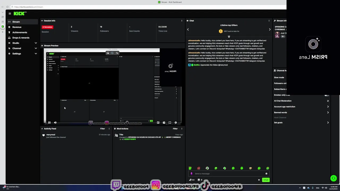This screenshot has width=340, height=191.
Task: Expand the Studio sidebar section
Action: pyautogui.click(x=23, y=43)
